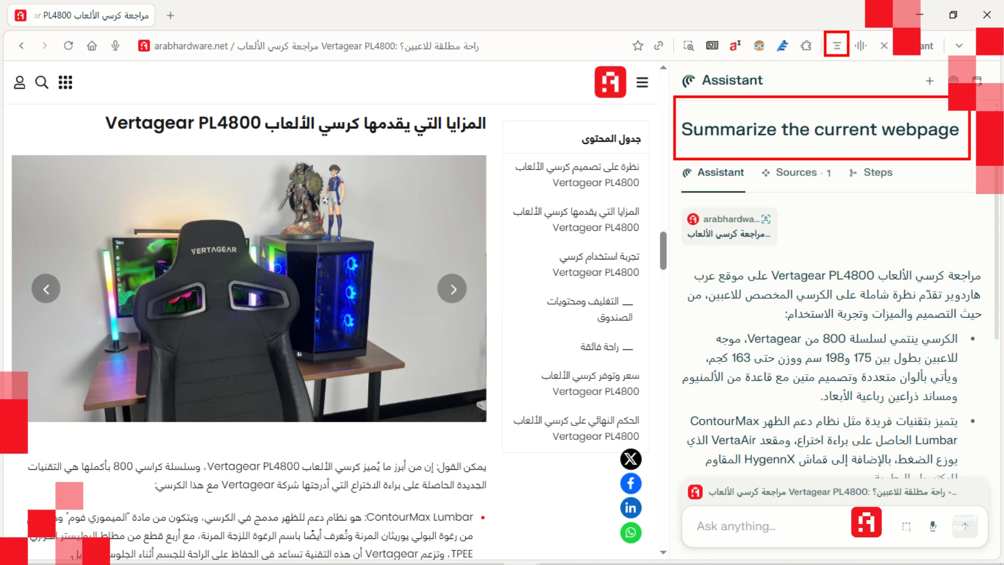1004x565 pixels.
Task: Open the user account icon on the website
Action: pyautogui.click(x=19, y=82)
